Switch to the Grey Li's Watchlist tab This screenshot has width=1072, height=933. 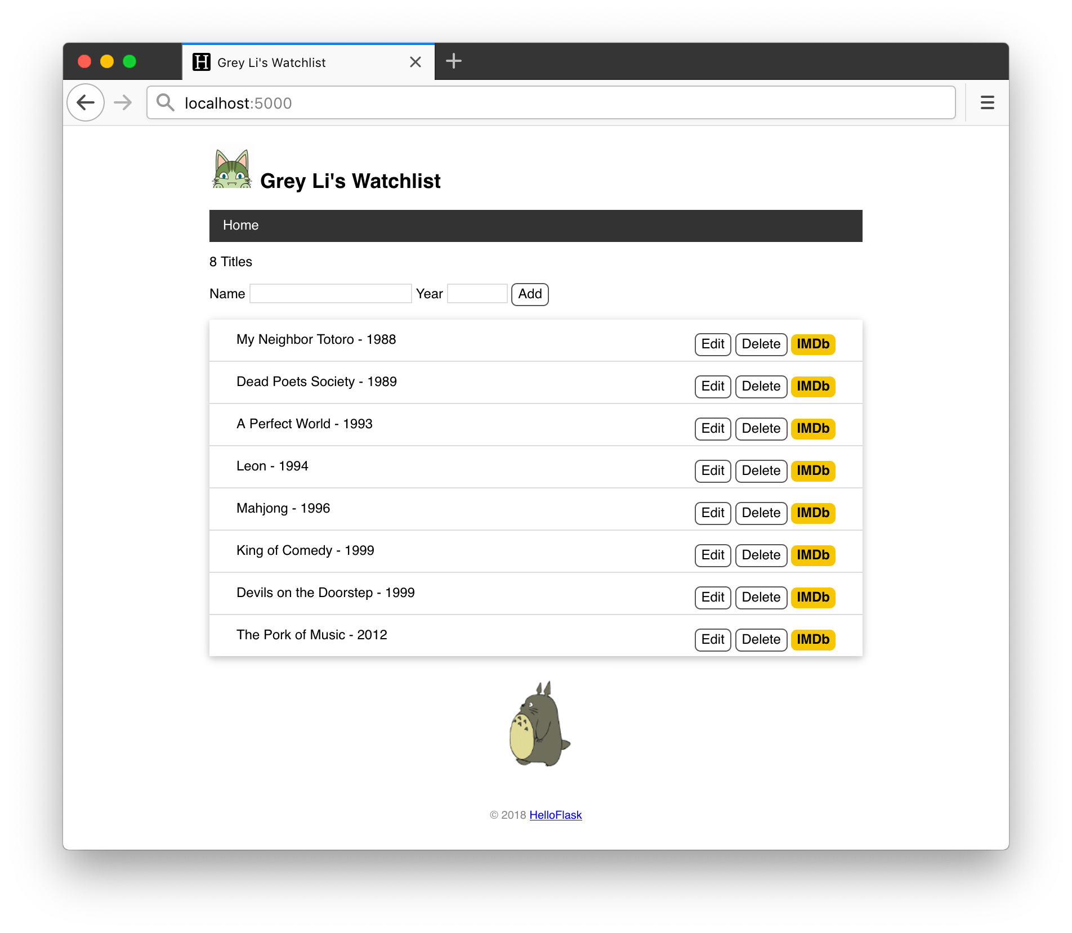click(x=270, y=62)
